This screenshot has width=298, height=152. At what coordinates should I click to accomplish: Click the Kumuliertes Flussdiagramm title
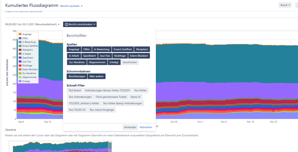coord(32,5)
